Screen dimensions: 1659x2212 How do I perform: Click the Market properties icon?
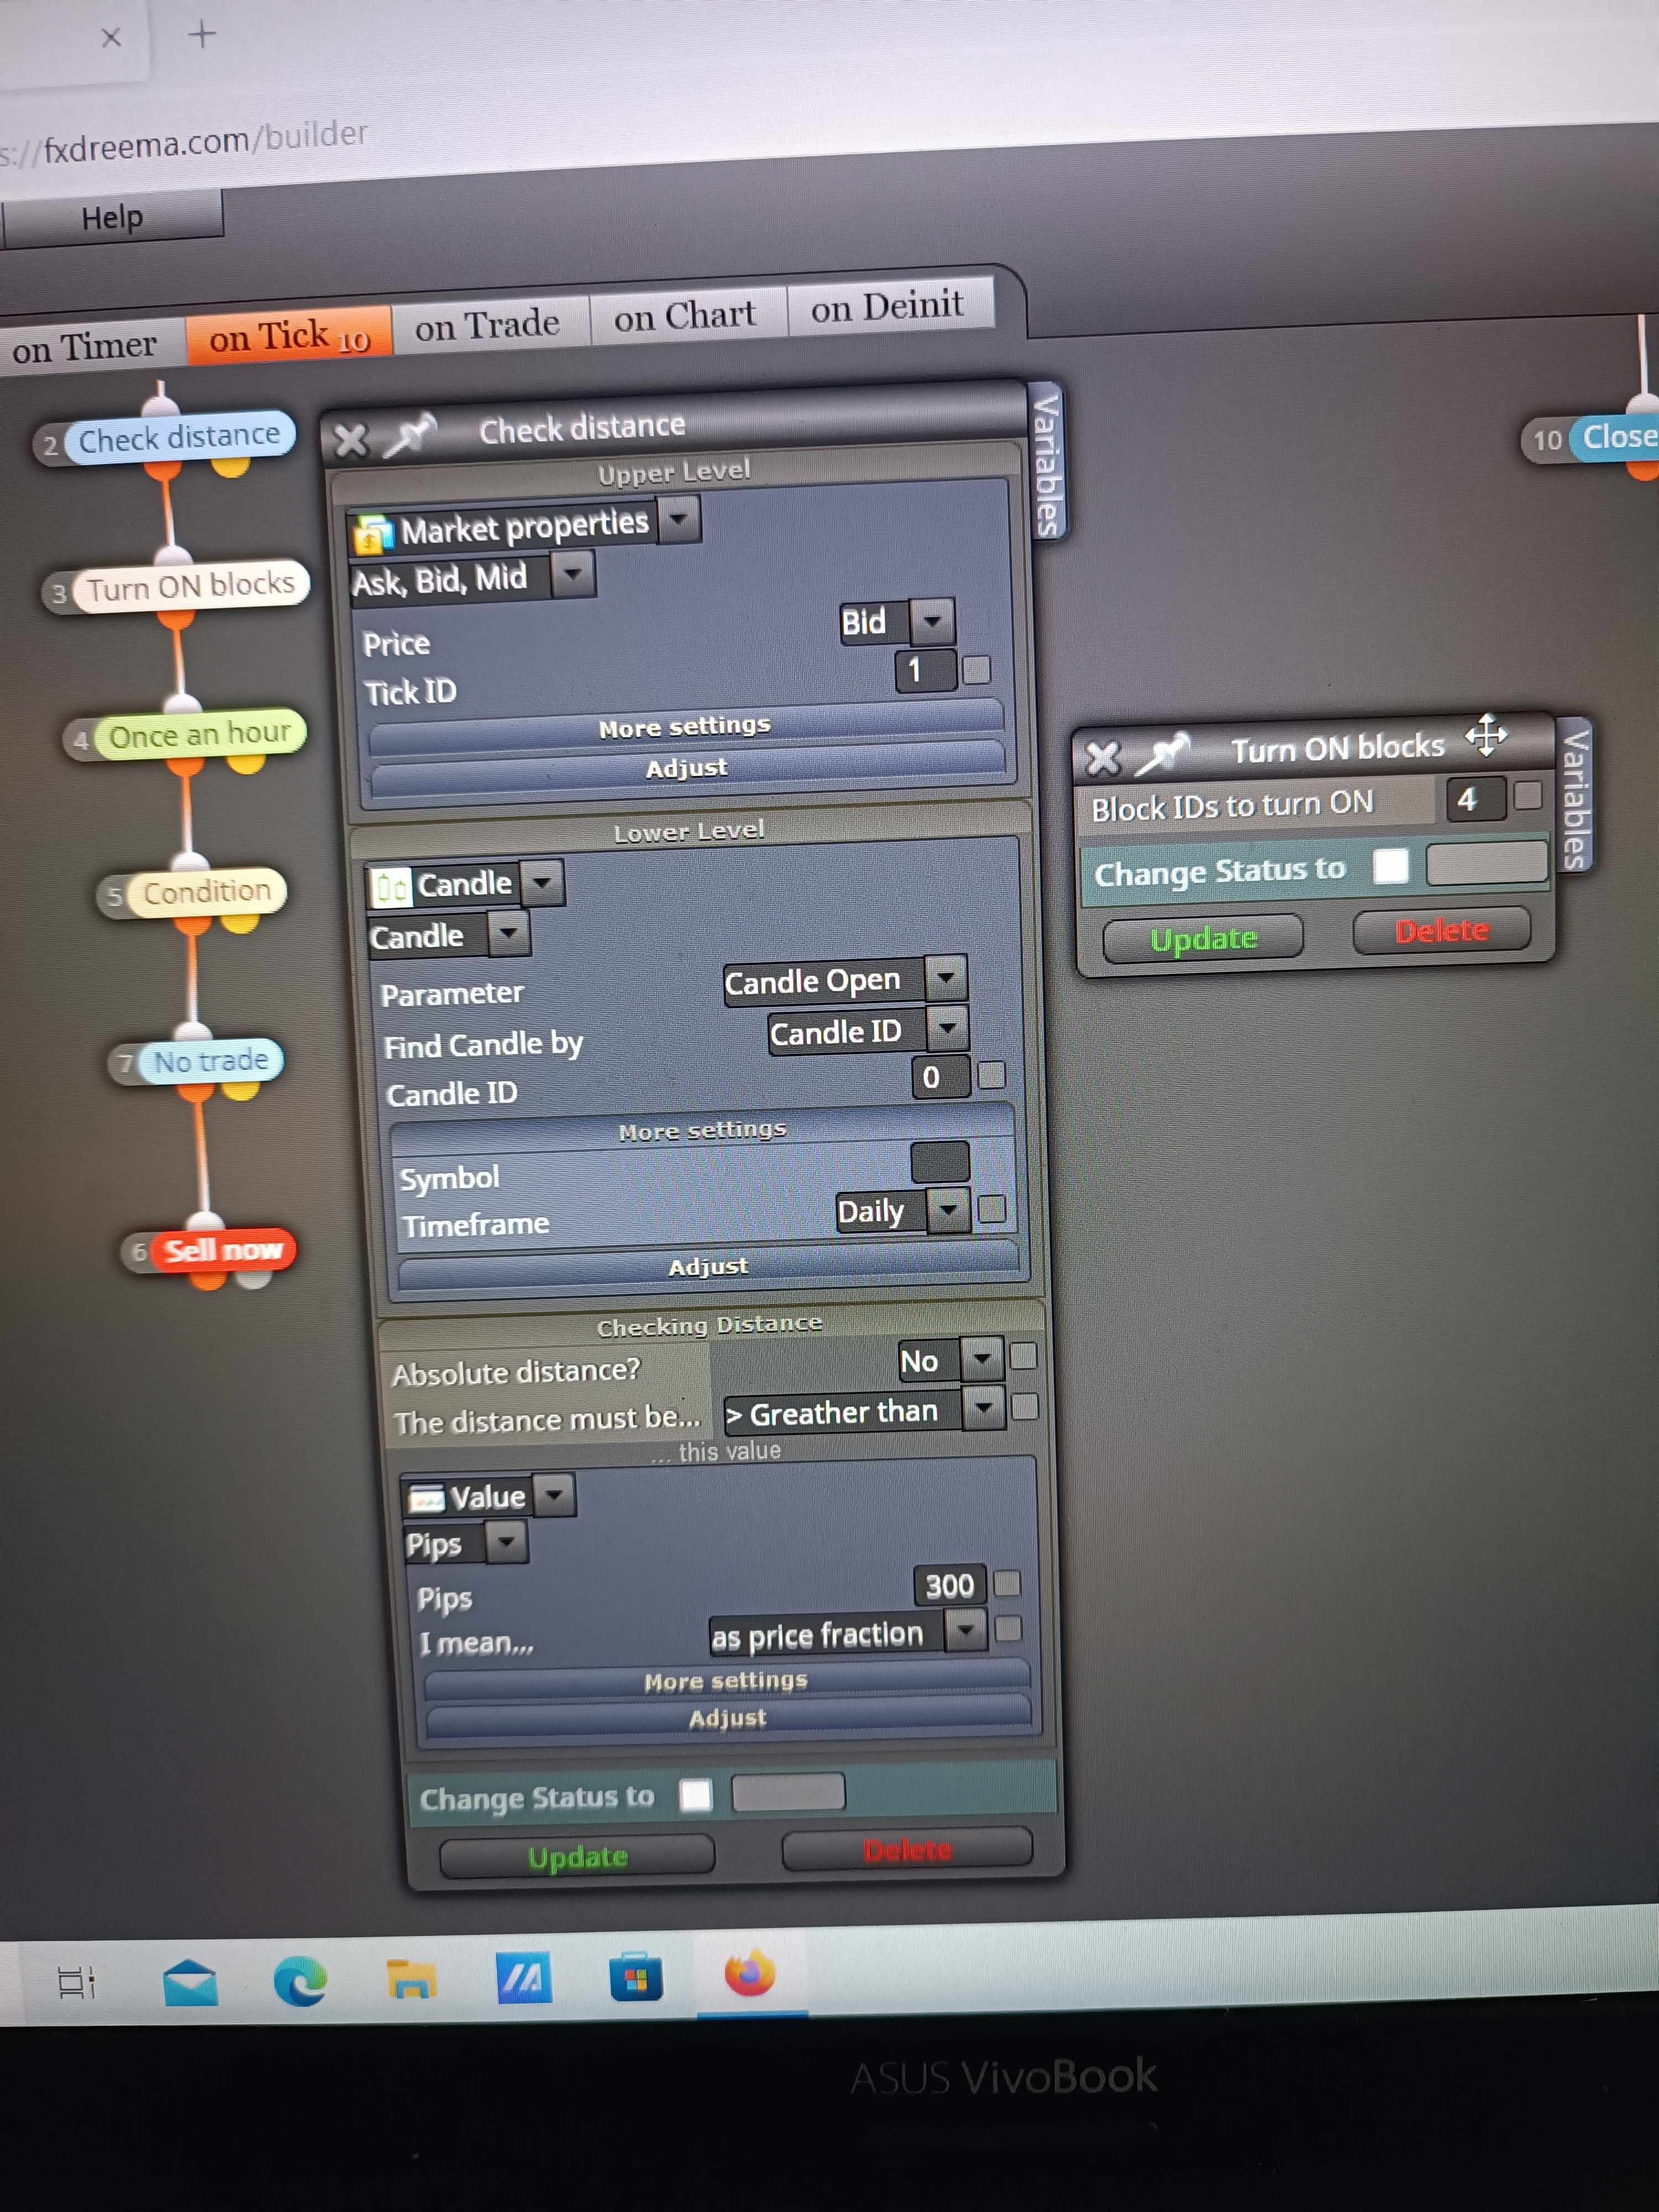click(374, 534)
